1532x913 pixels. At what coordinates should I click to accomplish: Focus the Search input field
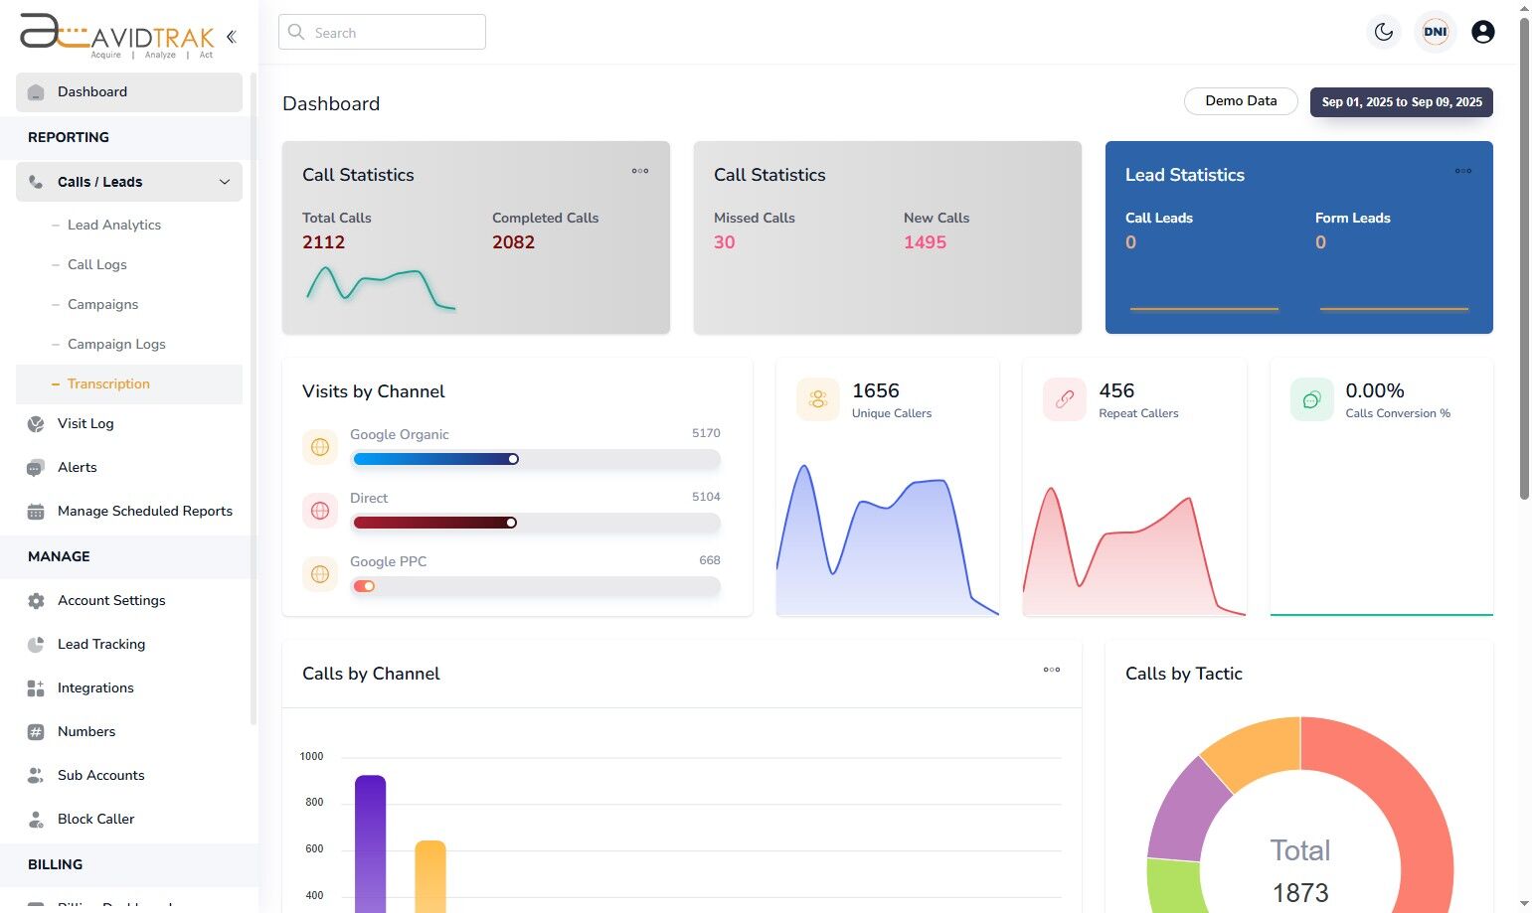coord(382,32)
